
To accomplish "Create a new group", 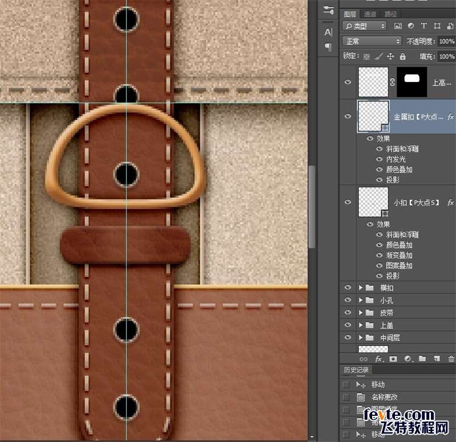I will point(422,359).
